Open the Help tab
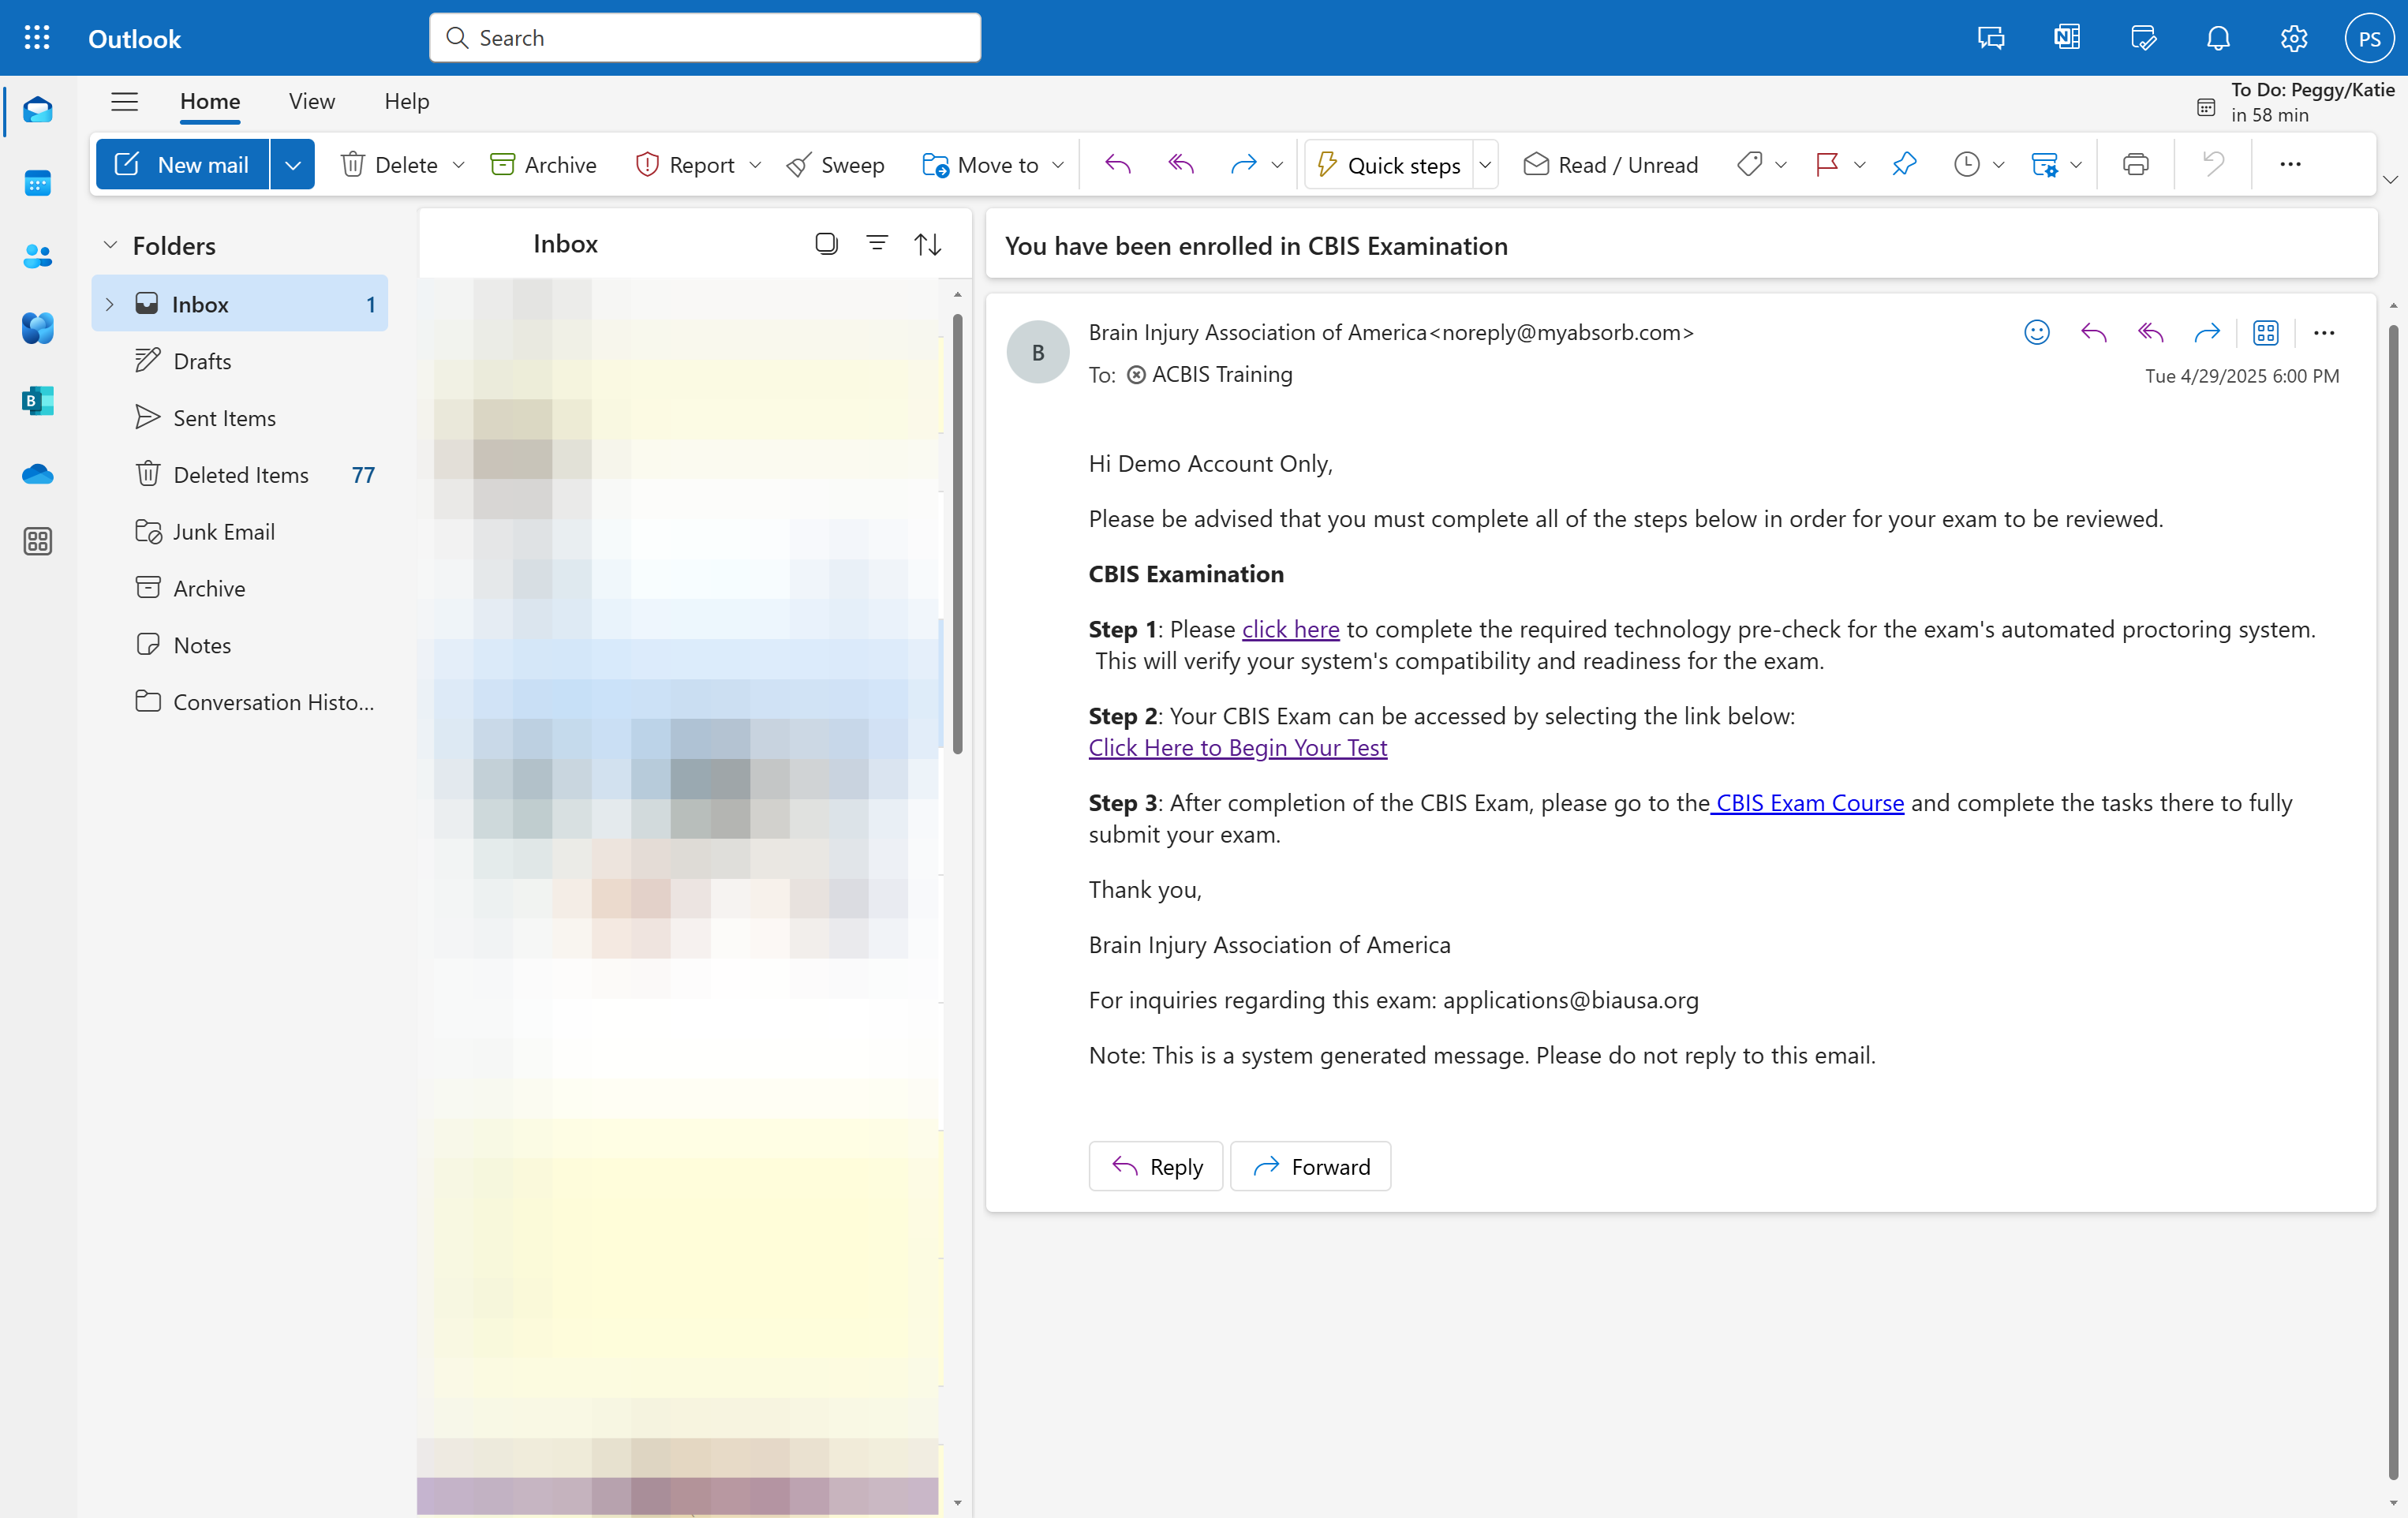2408x1518 pixels. point(407,101)
